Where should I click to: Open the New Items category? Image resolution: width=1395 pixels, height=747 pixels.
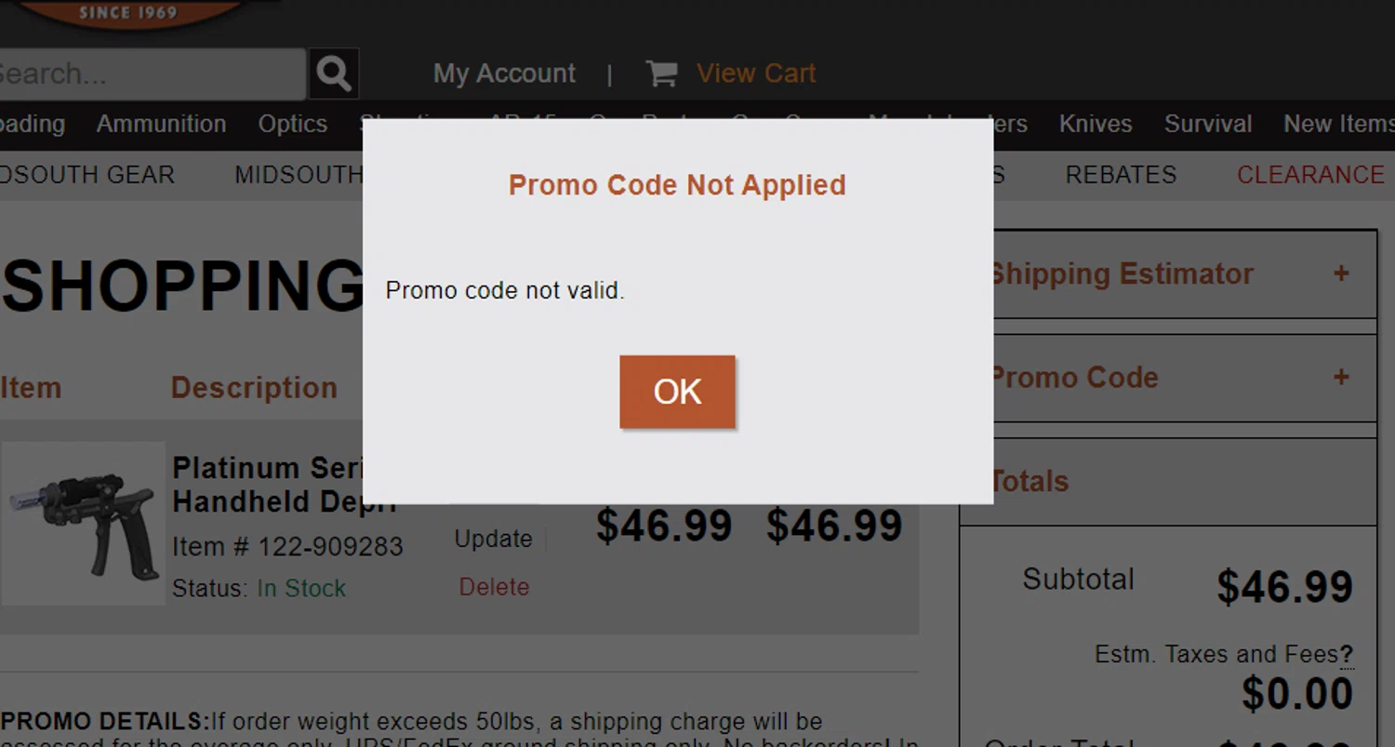click(x=1337, y=124)
